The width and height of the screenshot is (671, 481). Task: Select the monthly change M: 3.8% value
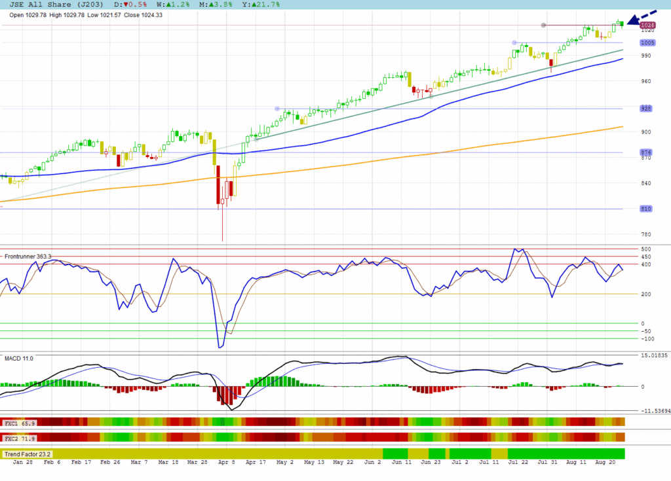(216, 5)
